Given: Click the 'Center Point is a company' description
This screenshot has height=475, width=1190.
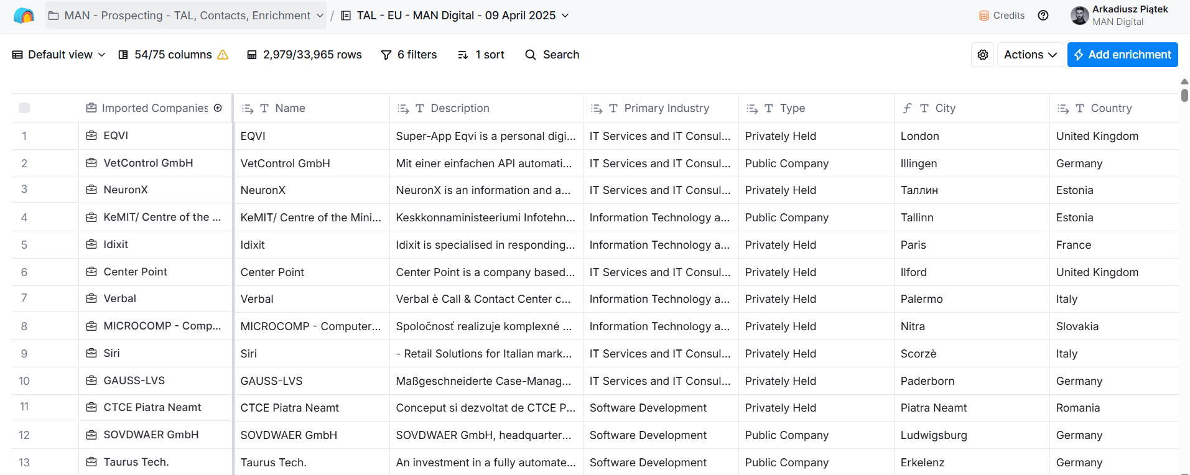Looking at the screenshot, I should coord(486,272).
